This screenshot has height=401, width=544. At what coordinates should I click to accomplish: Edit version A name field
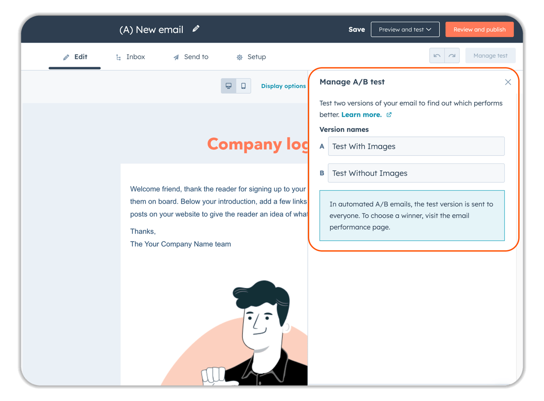point(416,146)
